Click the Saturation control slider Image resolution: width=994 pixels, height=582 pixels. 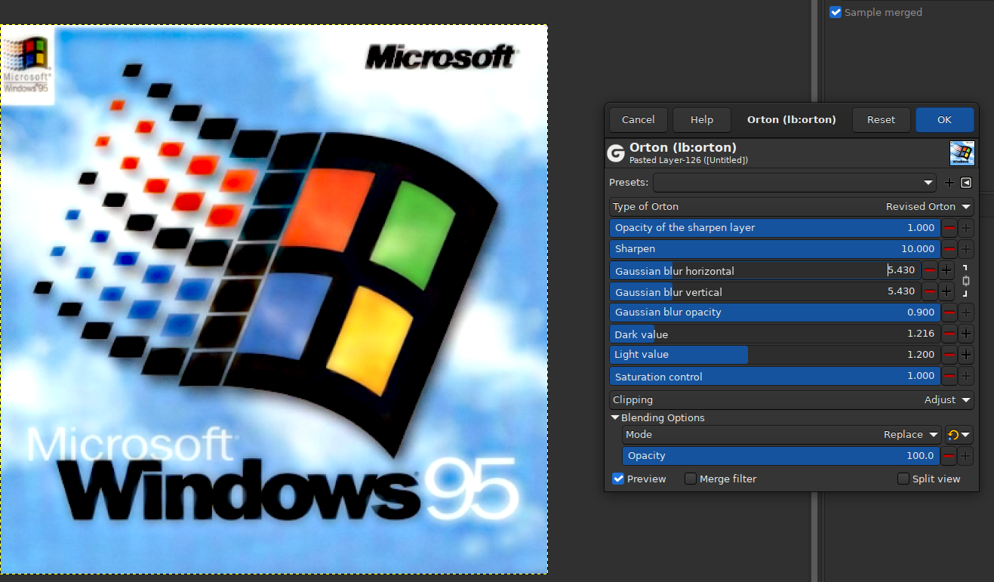[775, 376]
